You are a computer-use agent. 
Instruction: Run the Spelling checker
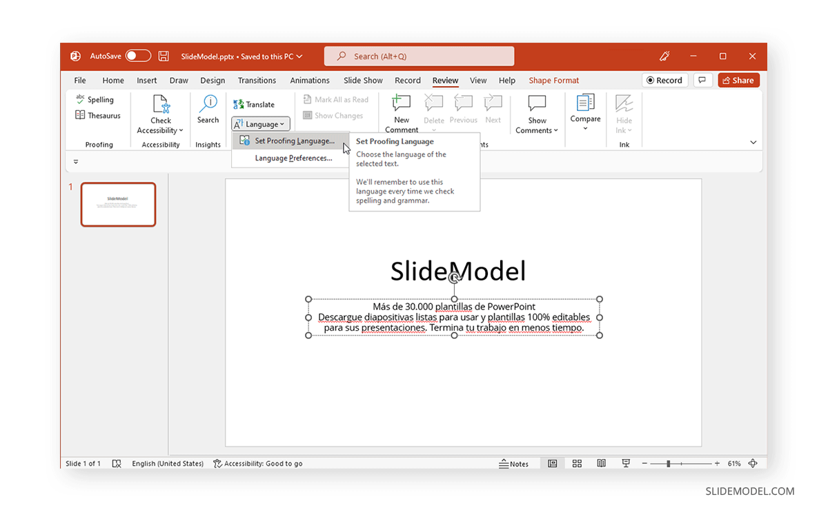click(x=96, y=99)
